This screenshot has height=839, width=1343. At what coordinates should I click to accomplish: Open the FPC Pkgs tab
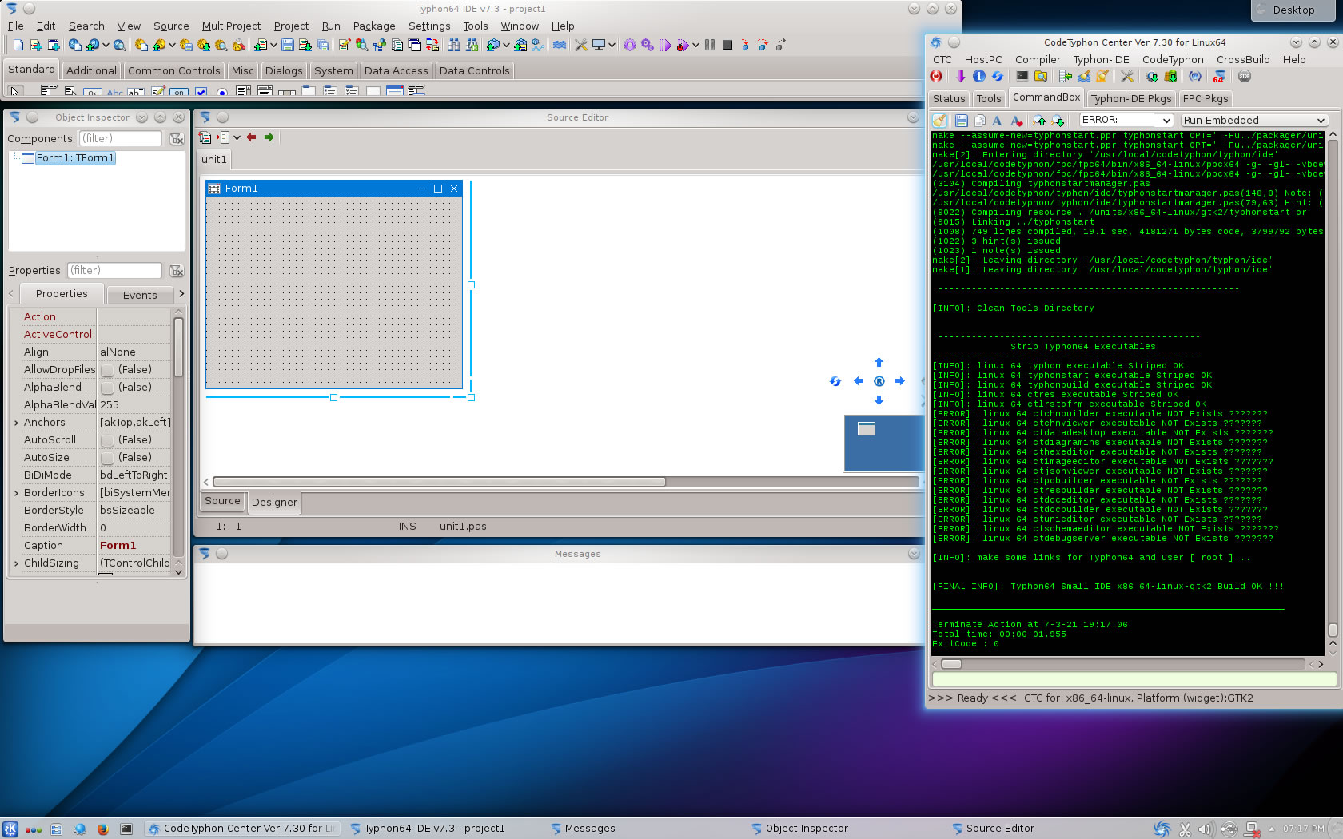(1206, 98)
